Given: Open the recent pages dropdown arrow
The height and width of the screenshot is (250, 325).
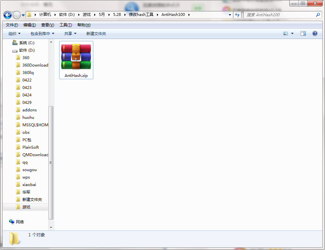Looking at the screenshot, I should coord(23,15).
